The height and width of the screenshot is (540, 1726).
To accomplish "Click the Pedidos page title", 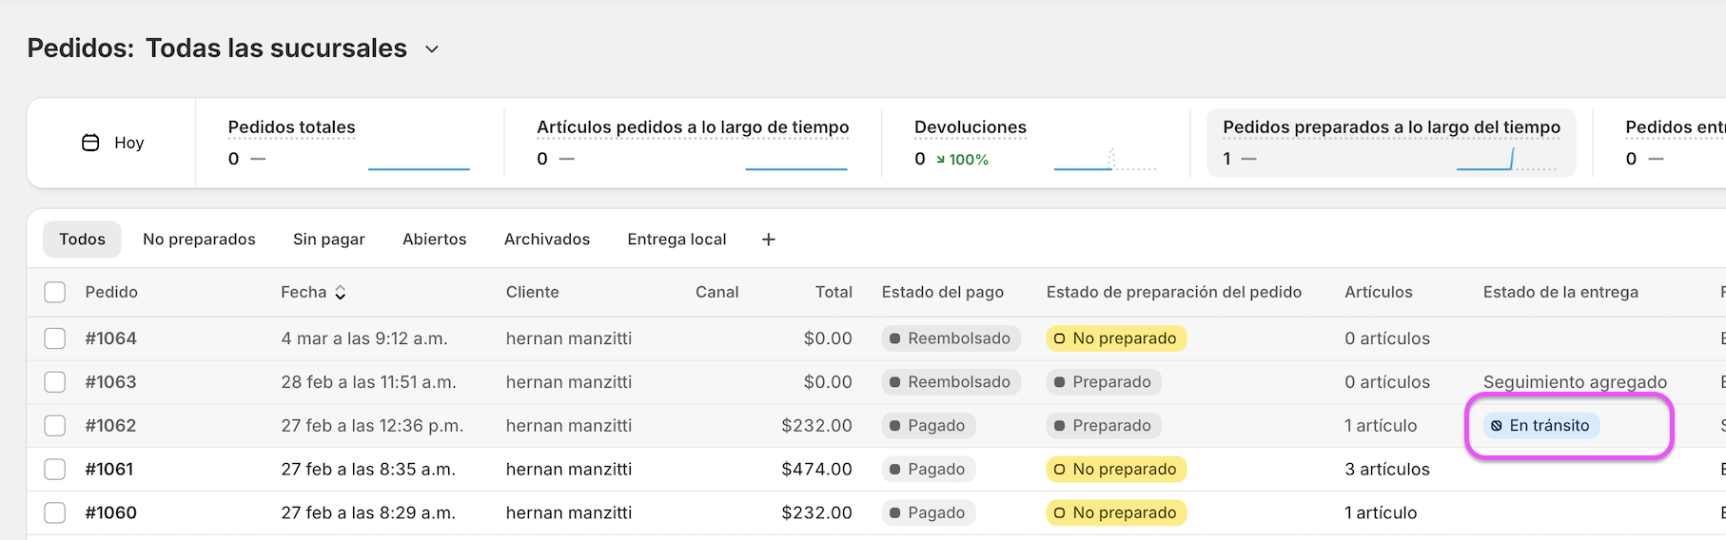I will 80,48.
